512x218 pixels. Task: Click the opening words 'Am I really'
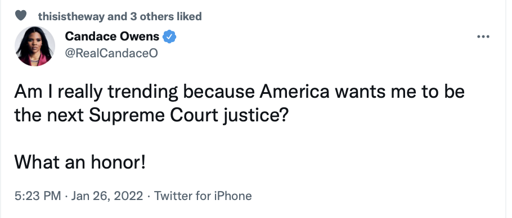click(59, 93)
